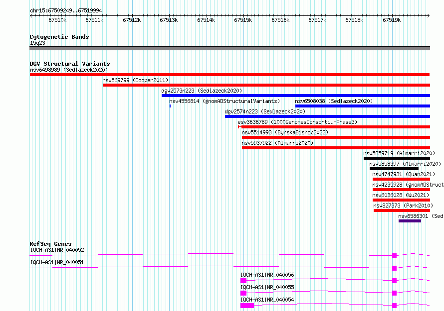Click the tiny nsv4556814 blue marker
Screen dimensions: 444x311
(x=170, y=106)
